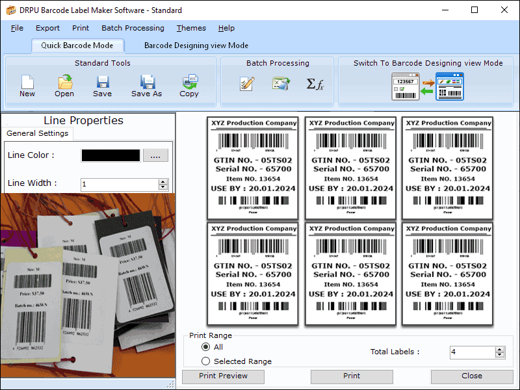Viewport: 520px width, 390px height.
Task: Decrease Total Labels with down arrow
Action: pyautogui.click(x=500, y=355)
